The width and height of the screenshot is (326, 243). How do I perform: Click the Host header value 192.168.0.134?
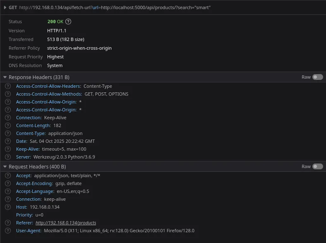pyautogui.click(x=45, y=207)
